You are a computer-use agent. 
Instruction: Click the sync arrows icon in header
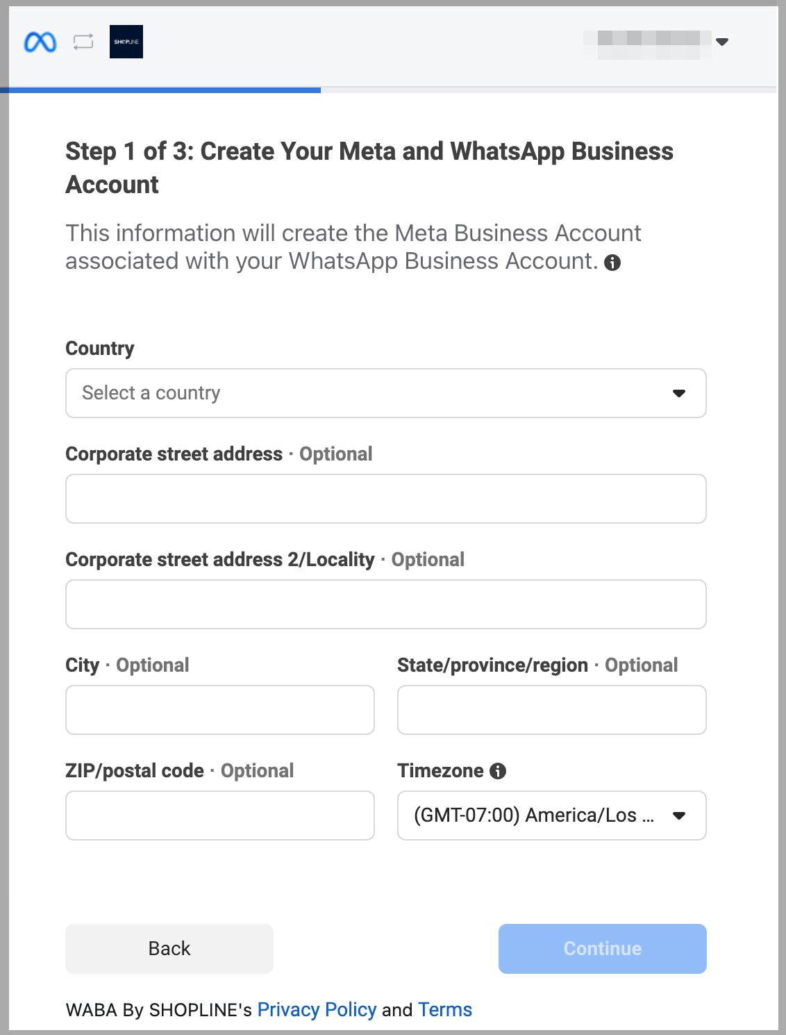tap(83, 42)
